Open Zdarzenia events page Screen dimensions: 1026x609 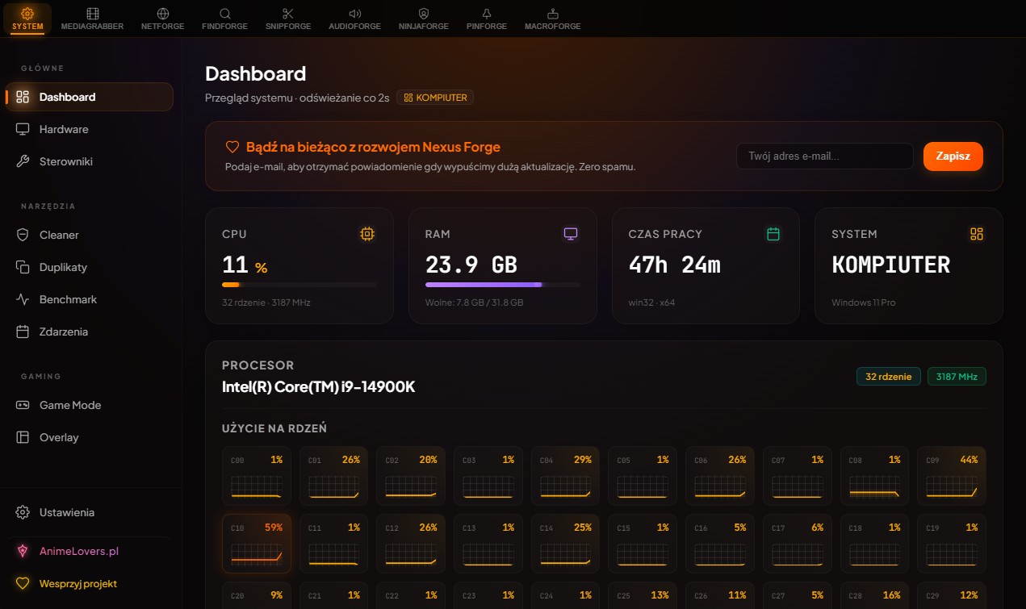coord(90,332)
